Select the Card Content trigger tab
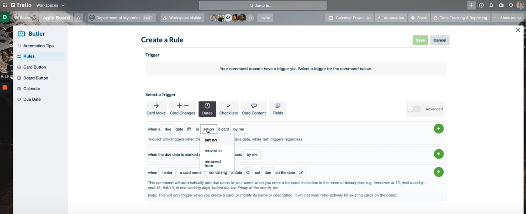This screenshot has width=526, height=214. [x=254, y=109]
